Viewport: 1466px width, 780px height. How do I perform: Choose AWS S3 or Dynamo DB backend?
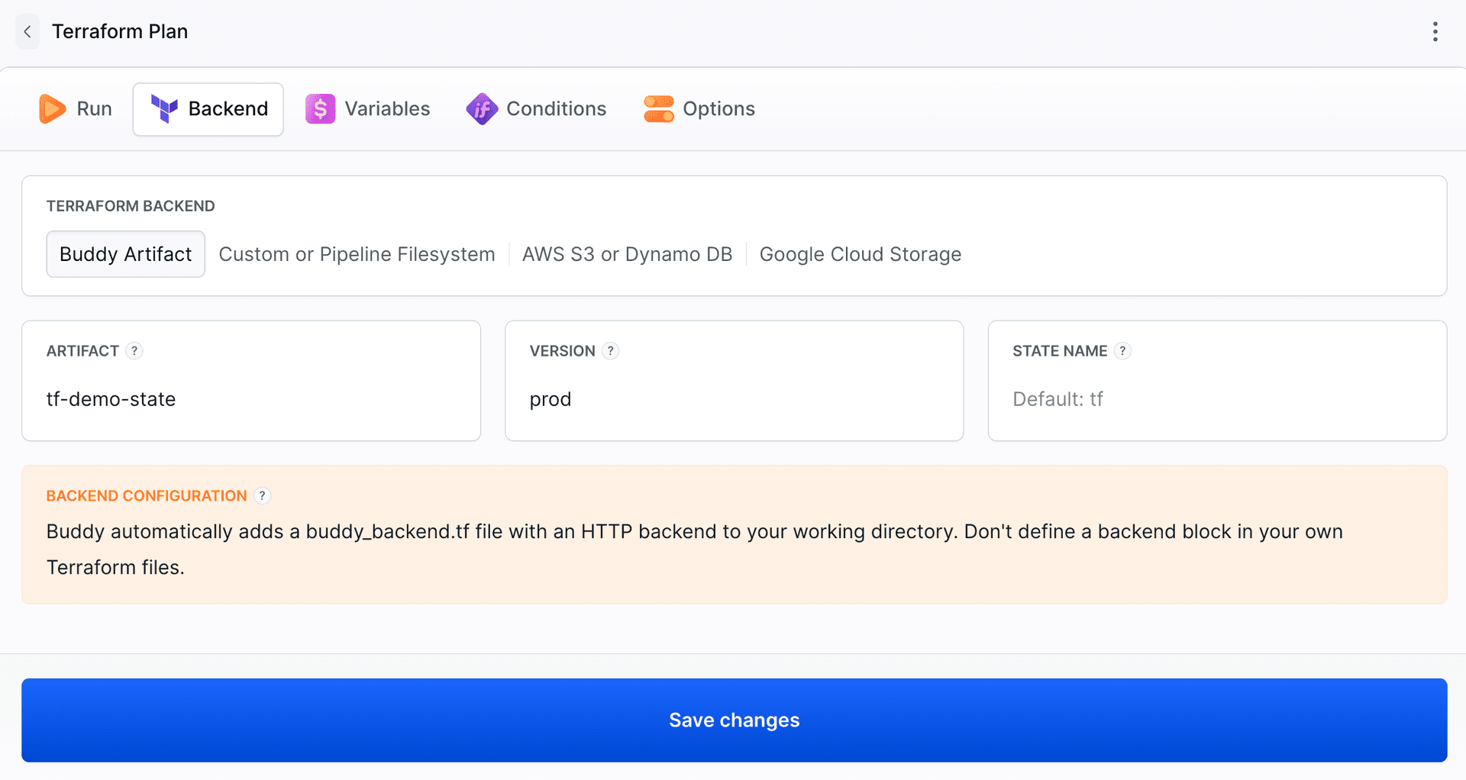627,254
